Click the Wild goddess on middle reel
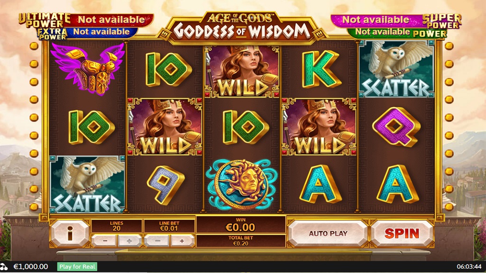Screen dimensions: 486x273 (x=242, y=71)
